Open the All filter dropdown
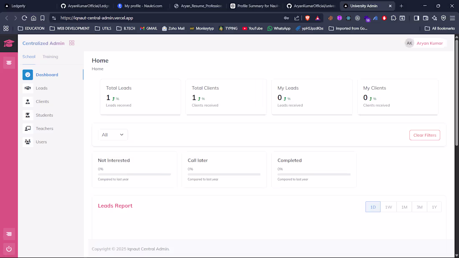This screenshot has width=459, height=258. click(x=113, y=135)
